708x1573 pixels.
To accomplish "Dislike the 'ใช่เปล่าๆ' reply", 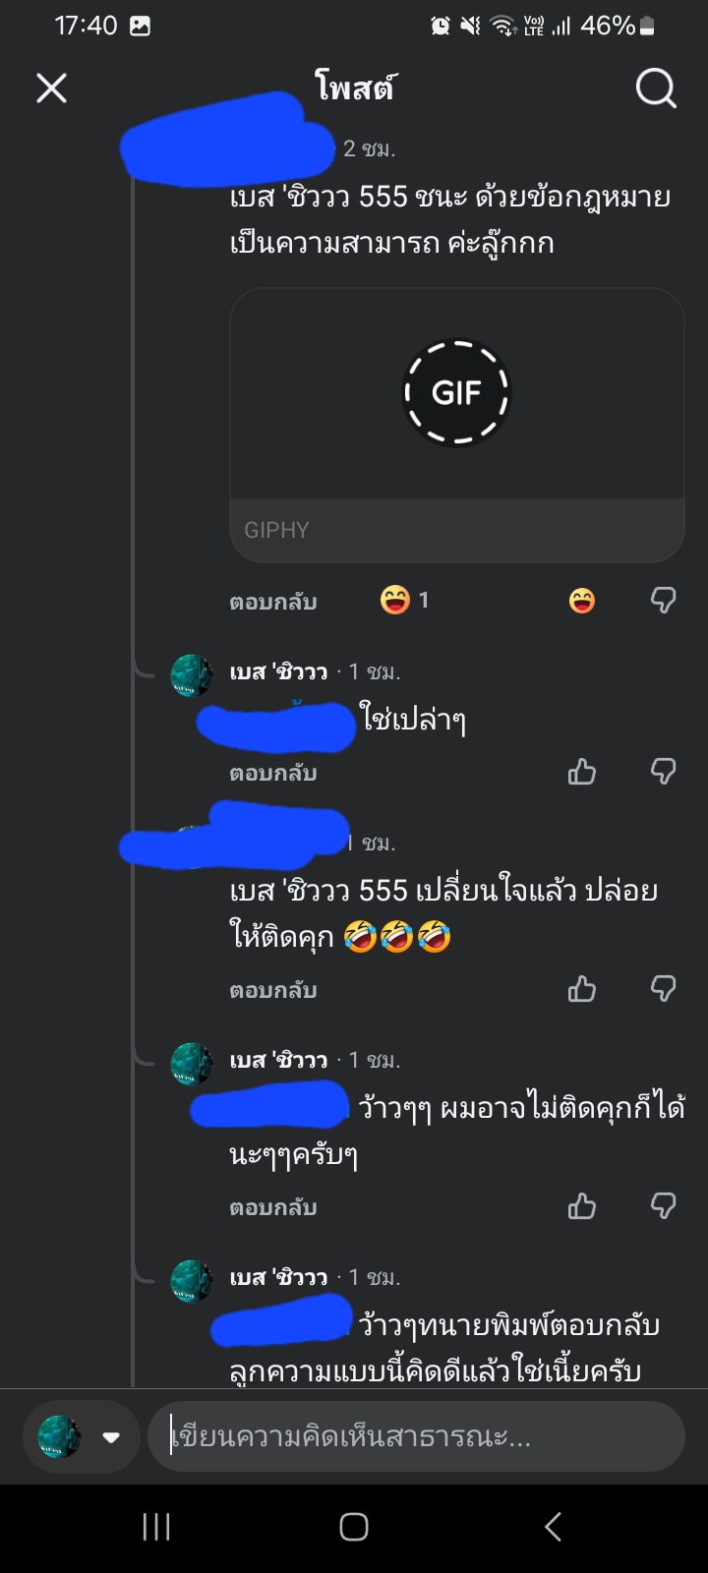I will [664, 772].
